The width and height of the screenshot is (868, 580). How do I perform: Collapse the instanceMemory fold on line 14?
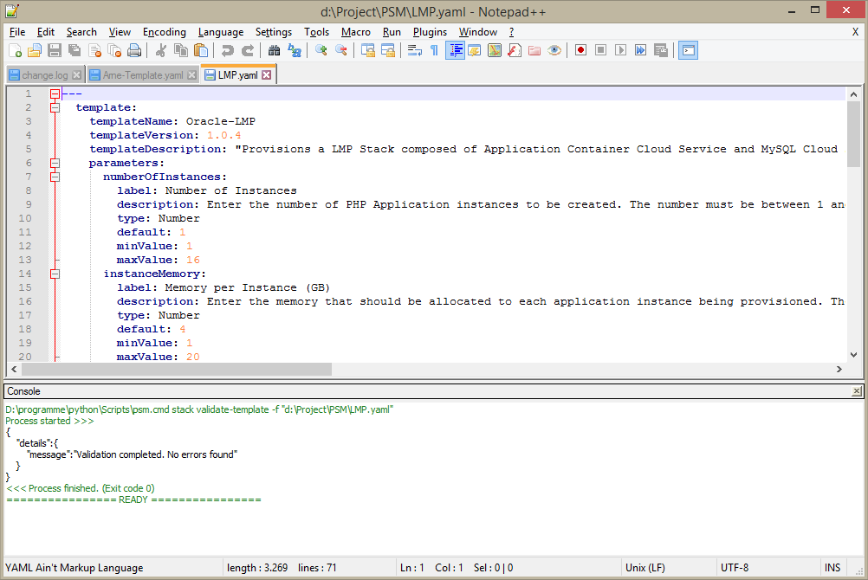(x=55, y=274)
